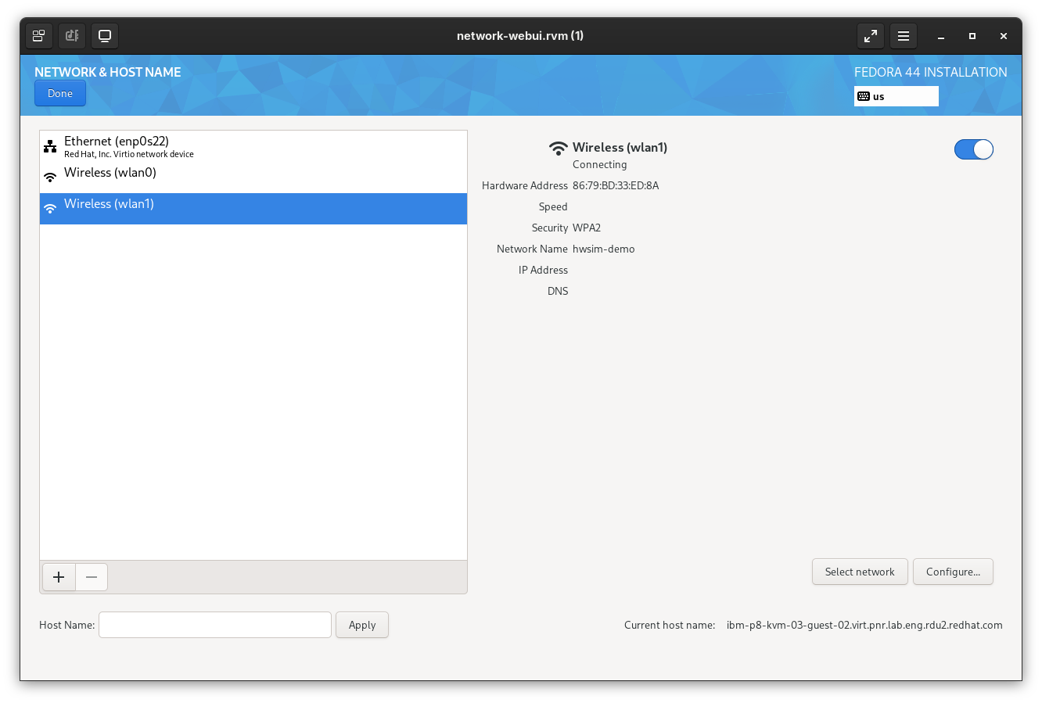Open the virtual machine overview icon
Image resolution: width=1042 pixels, height=703 pixels.
click(39, 36)
